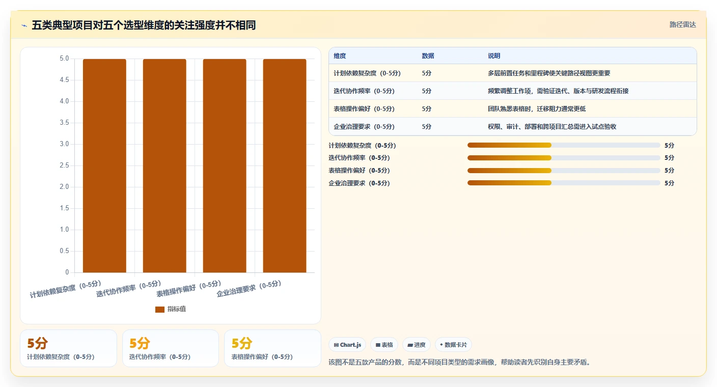Click the title 五类典型项目对五个选型维度的关注强度并不相同

[x=144, y=25]
